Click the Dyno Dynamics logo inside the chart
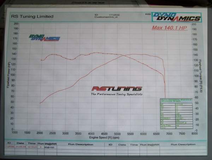The width and height of the screenshot is (212, 160). (x=45, y=38)
